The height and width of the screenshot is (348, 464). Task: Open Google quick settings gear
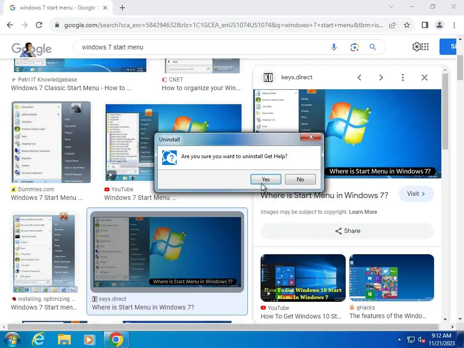click(x=416, y=47)
